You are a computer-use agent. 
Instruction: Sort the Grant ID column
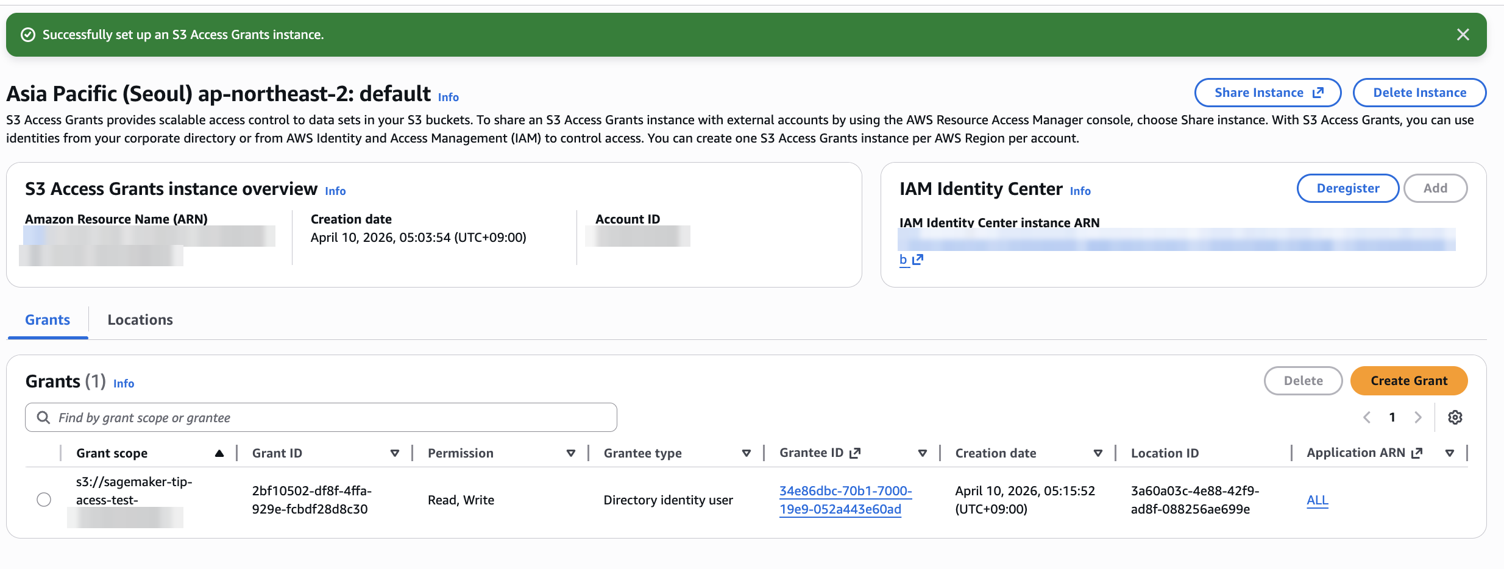tap(395, 453)
